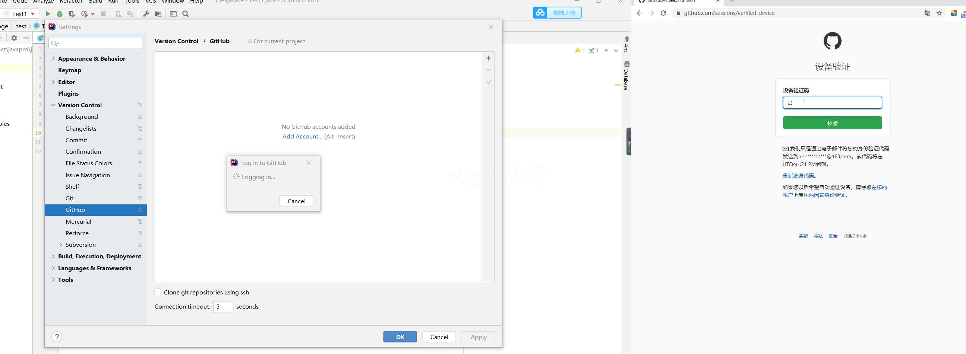The width and height of the screenshot is (966, 354).
Task: Open the Test1 run configuration dropdown
Action: (19, 14)
